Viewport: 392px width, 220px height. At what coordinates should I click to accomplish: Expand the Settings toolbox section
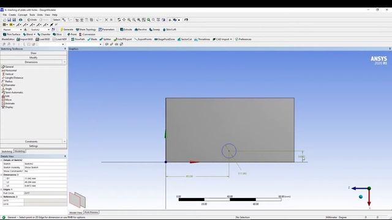pyautogui.click(x=34, y=146)
